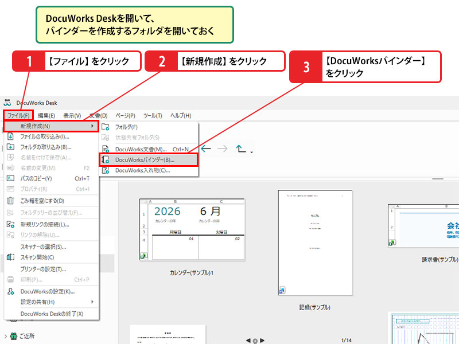The height and width of the screenshot is (344, 459).
Task: Choose パスのコピー(Y) menu entry
Action: [51, 178]
